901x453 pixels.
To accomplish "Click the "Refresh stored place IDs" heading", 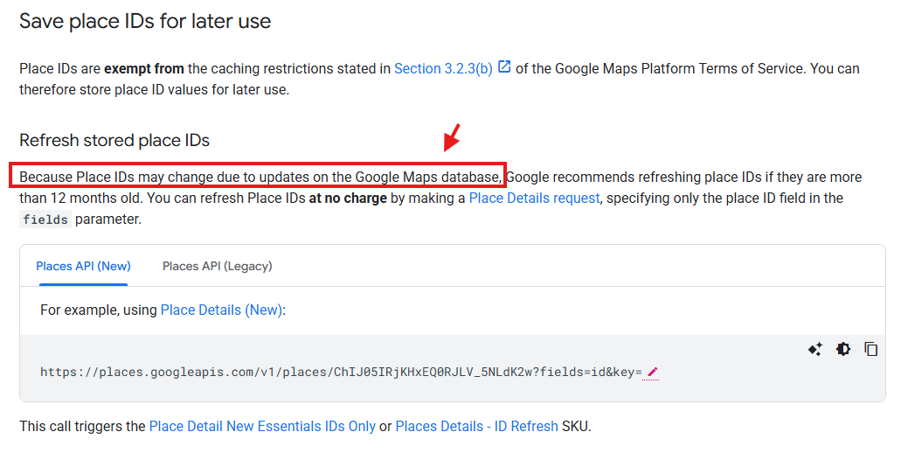I will [x=114, y=140].
